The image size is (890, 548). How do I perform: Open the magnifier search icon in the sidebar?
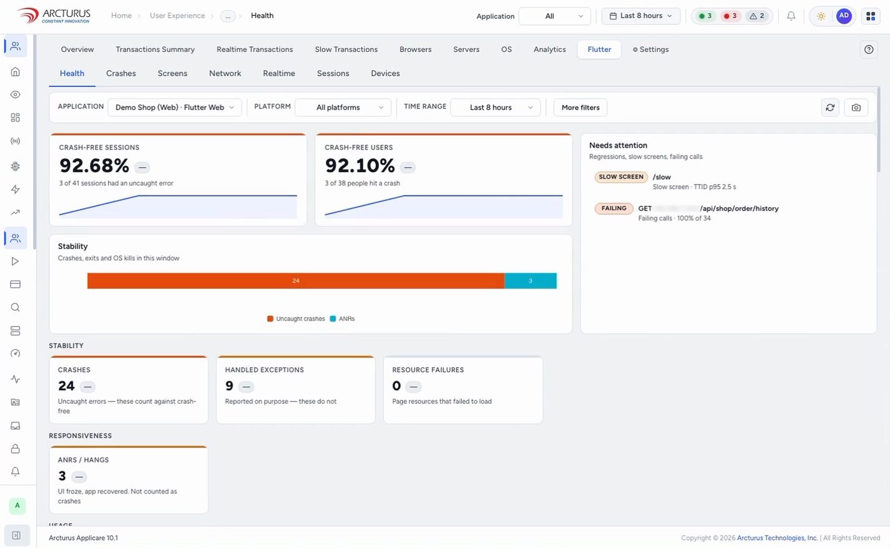click(16, 308)
